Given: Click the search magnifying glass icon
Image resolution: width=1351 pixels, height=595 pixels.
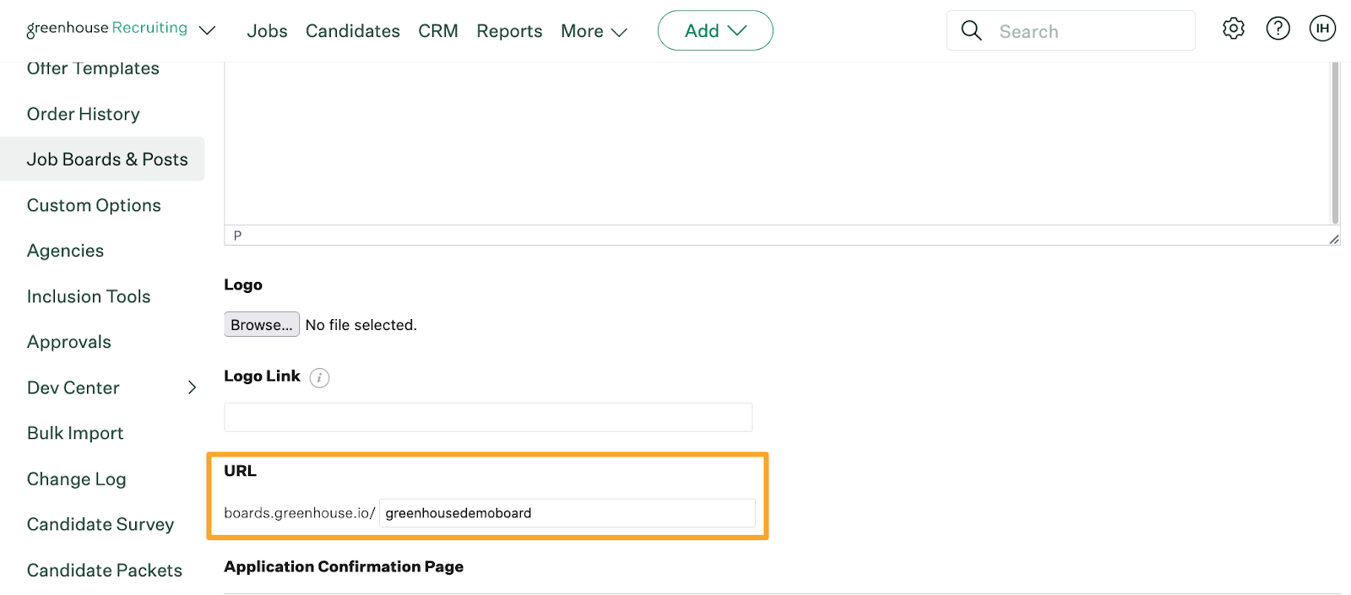Looking at the screenshot, I should tap(972, 31).
